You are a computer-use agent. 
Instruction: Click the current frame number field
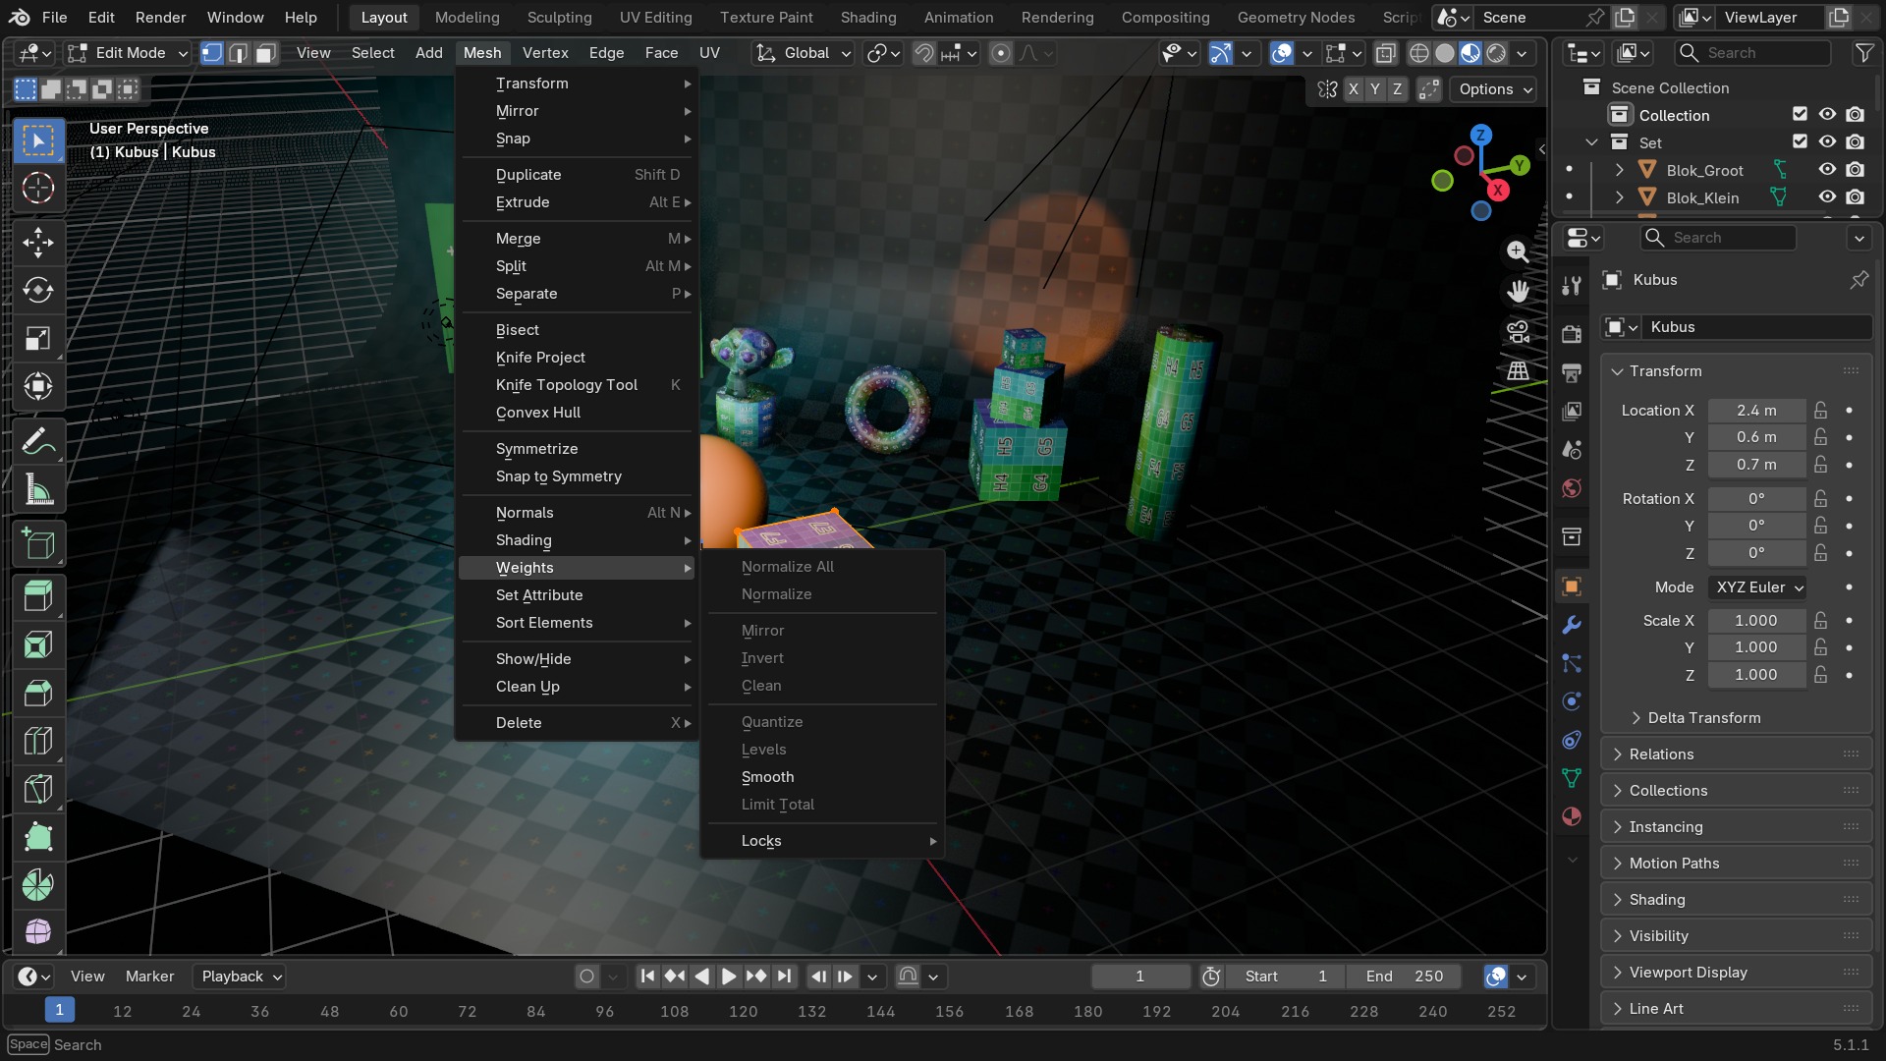click(1140, 977)
